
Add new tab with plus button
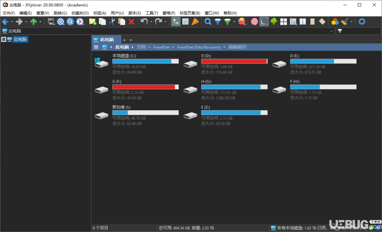click(124, 40)
